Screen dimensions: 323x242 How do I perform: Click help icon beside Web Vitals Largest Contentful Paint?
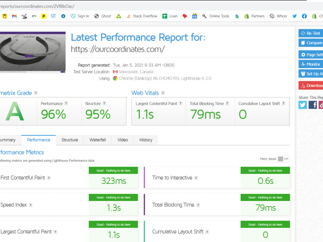pyautogui.click(x=181, y=103)
